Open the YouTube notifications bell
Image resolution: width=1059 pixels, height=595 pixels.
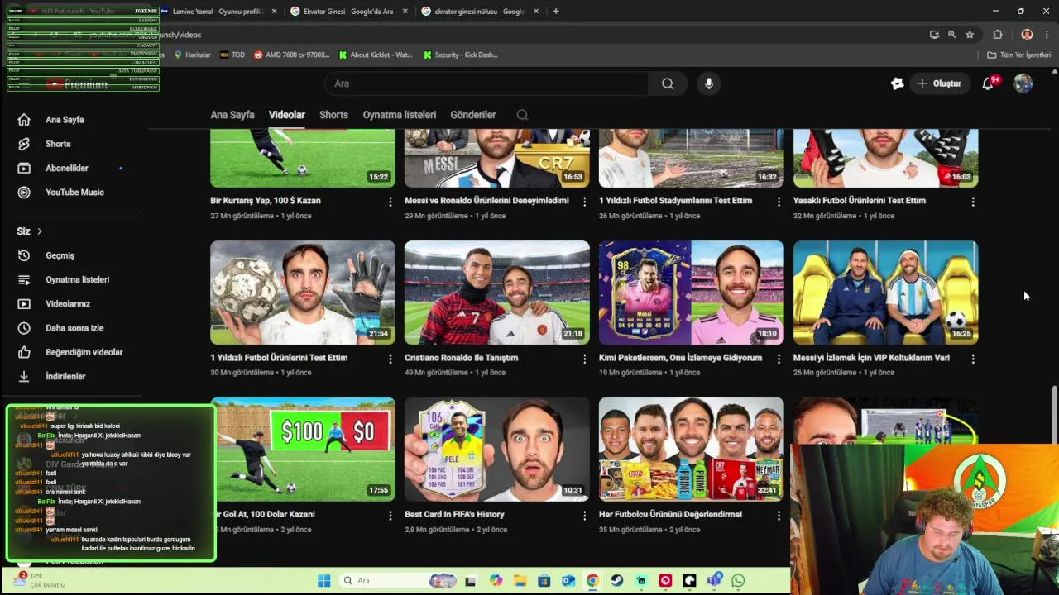988,83
